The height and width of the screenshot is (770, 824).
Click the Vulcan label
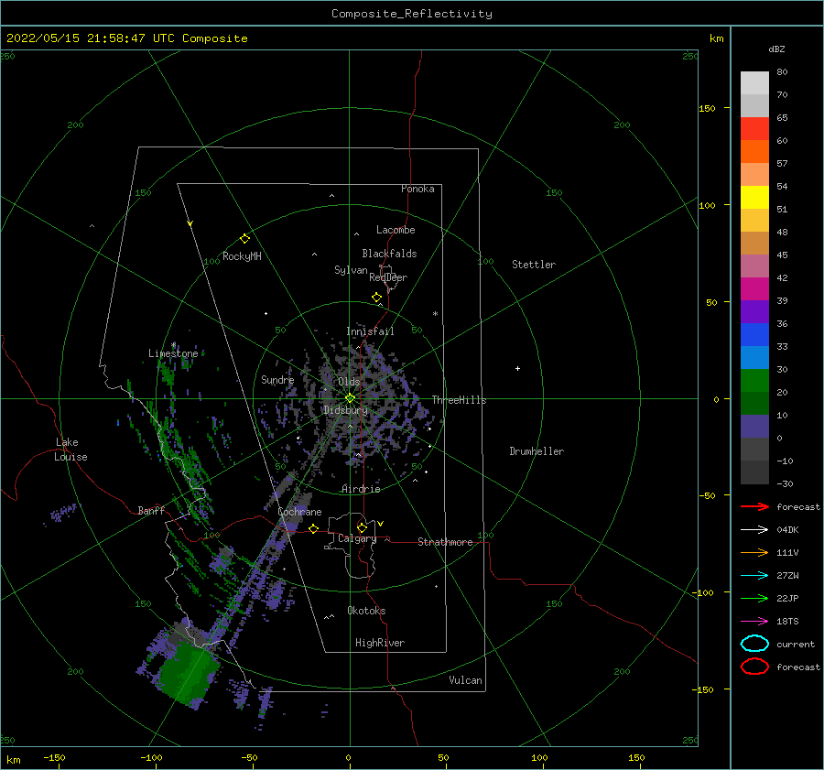coord(466,680)
